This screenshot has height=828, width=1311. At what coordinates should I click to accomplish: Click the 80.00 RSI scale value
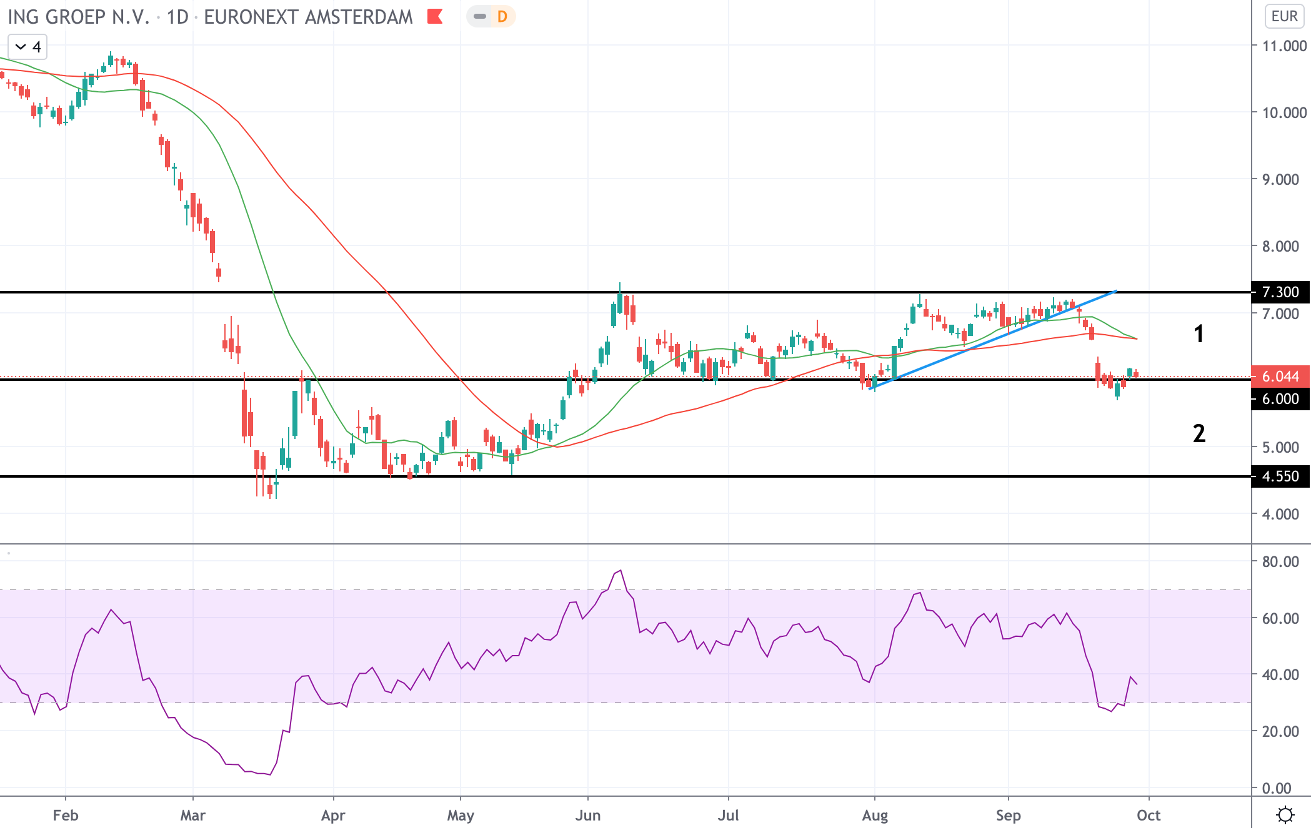(x=1280, y=561)
